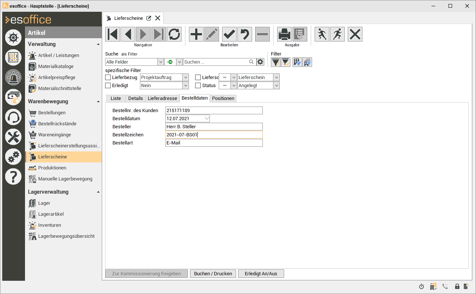Switch to the Lieferadresse tab
Image resolution: width=476 pixels, height=294 pixels.
[162, 98]
